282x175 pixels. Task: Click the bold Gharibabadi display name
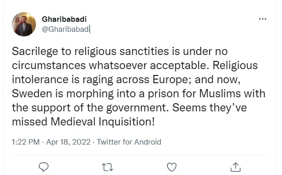click(64, 19)
